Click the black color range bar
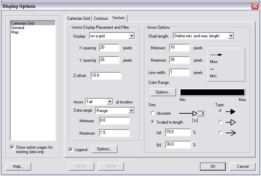This screenshot has height=176, width=261. point(212,92)
